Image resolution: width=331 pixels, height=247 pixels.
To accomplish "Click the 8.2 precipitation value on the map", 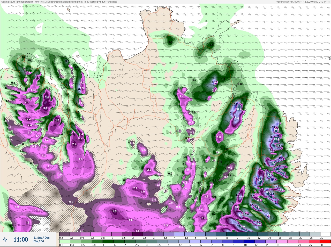I will pyautogui.click(x=239, y=109).
